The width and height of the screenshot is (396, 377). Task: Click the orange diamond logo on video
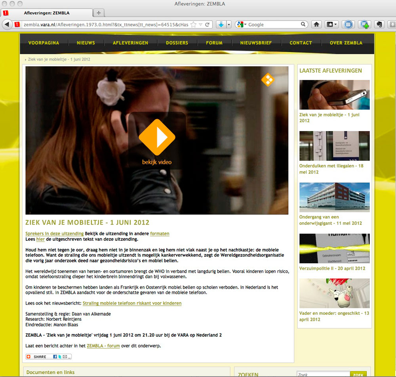pos(268,80)
